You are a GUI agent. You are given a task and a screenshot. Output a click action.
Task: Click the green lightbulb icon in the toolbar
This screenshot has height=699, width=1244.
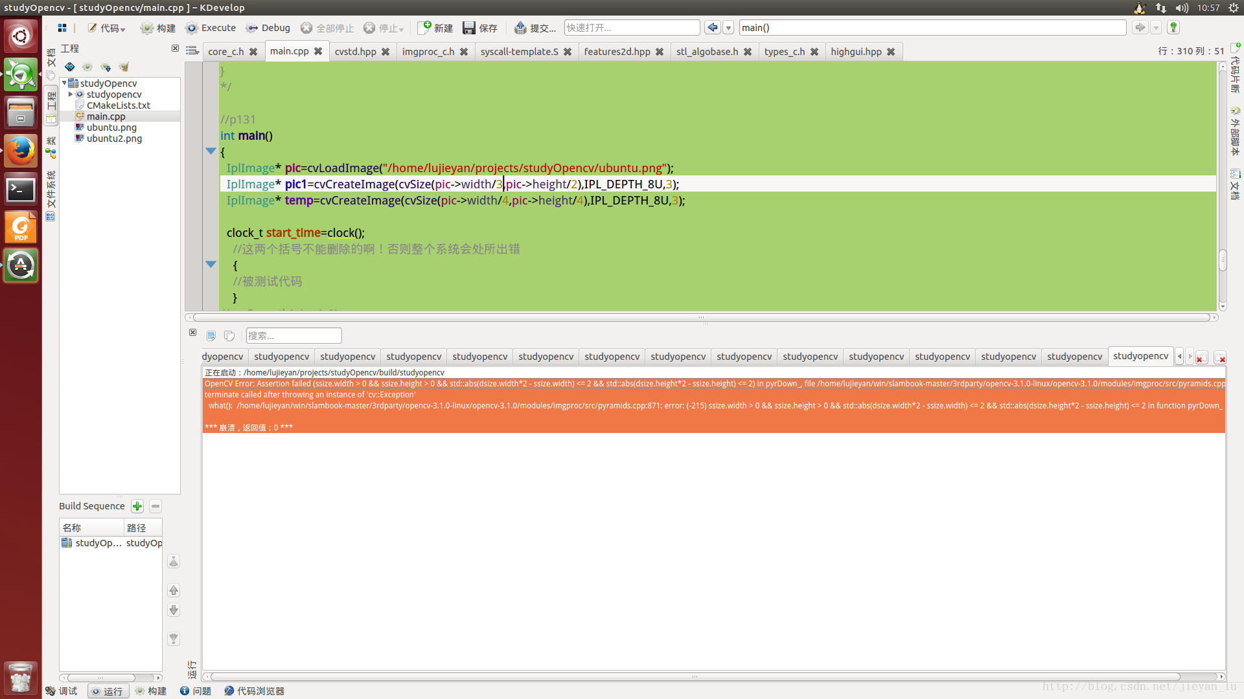1173,27
